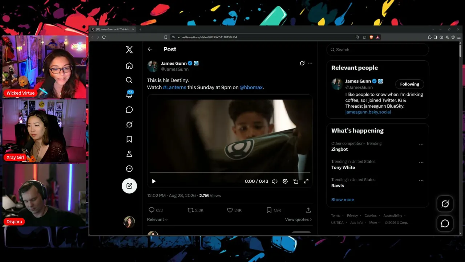Open Grok actions icon on the post
Viewport: 465px width, 262px height.
(x=302, y=63)
